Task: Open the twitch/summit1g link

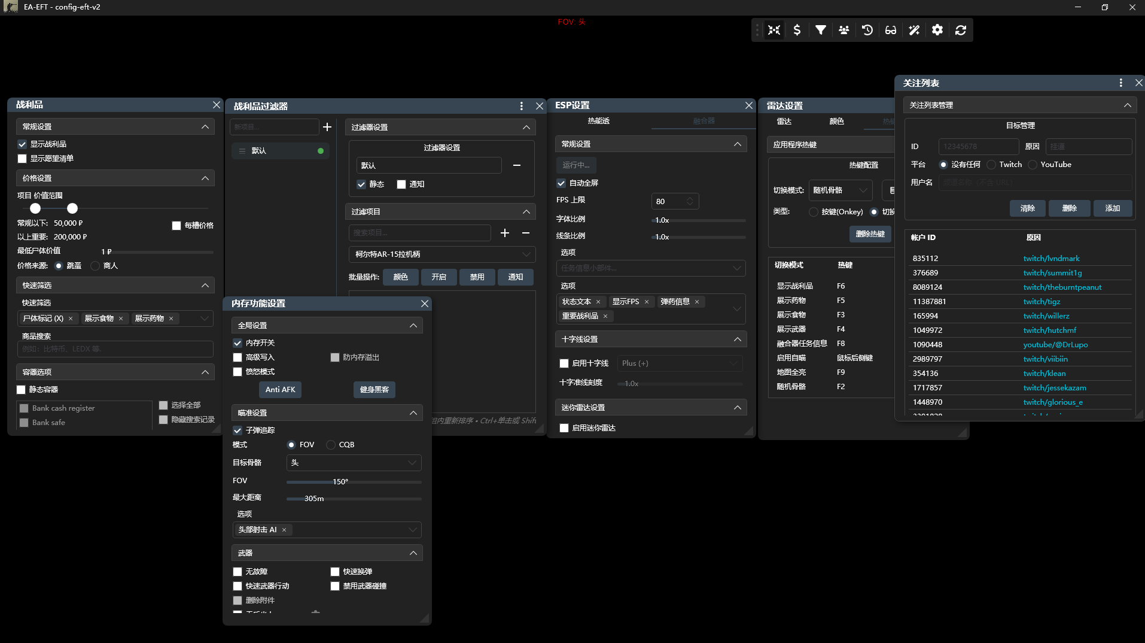Action: [x=1052, y=273]
